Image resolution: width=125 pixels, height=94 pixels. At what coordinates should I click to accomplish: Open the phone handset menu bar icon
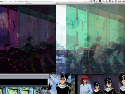(97, 1)
